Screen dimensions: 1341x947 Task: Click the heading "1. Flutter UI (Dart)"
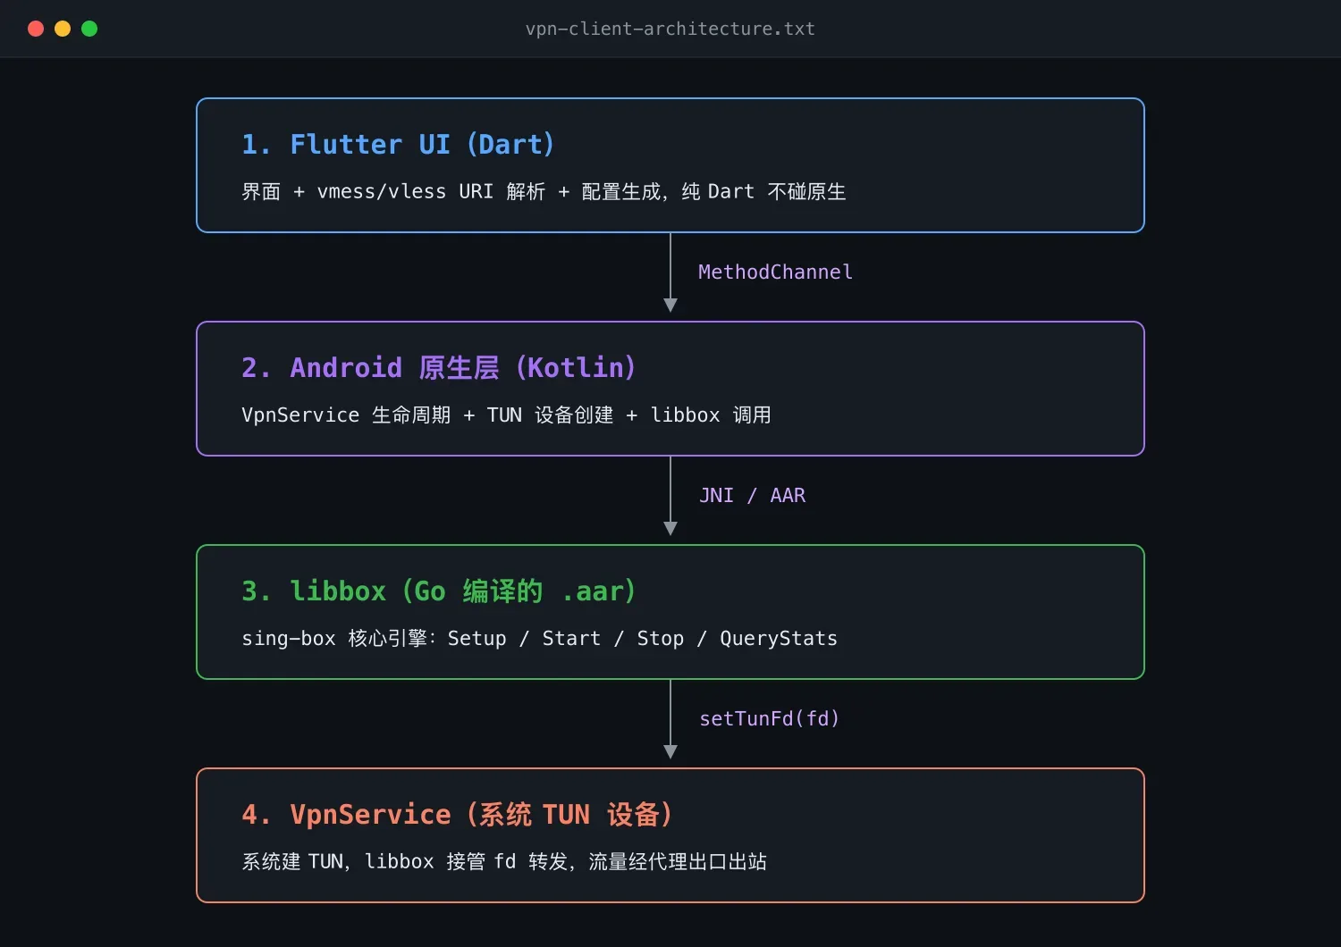click(x=399, y=145)
